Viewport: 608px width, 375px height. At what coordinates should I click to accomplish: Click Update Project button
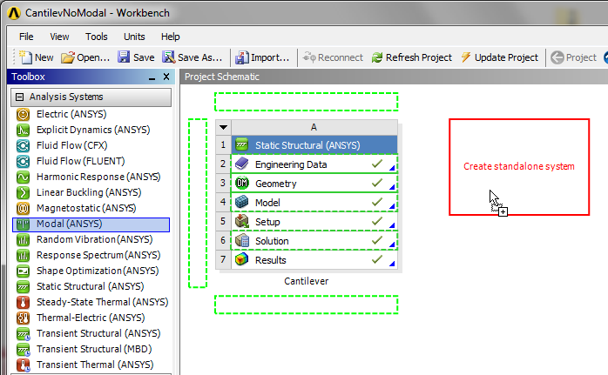[x=499, y=57]
